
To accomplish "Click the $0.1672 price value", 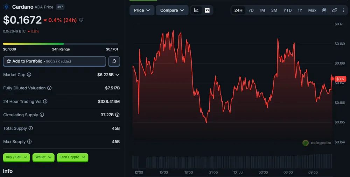I will [x=22, y=20].
